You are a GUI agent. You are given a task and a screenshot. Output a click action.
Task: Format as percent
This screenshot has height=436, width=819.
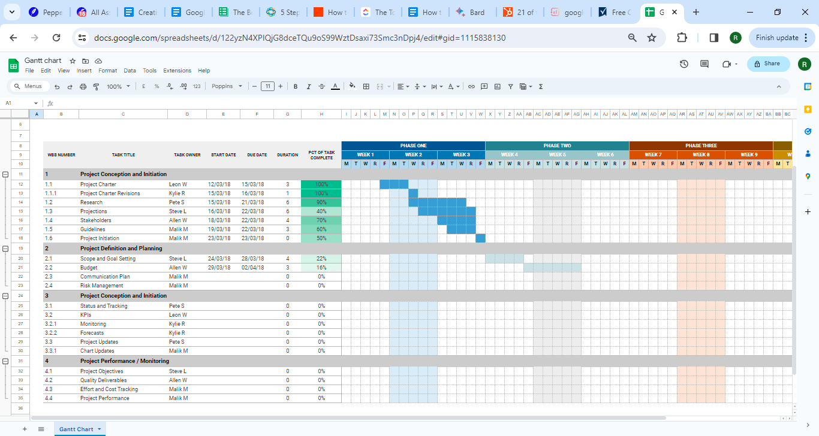(x=156, y=86)
